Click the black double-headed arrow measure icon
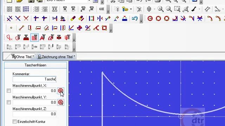 [194, 9]
